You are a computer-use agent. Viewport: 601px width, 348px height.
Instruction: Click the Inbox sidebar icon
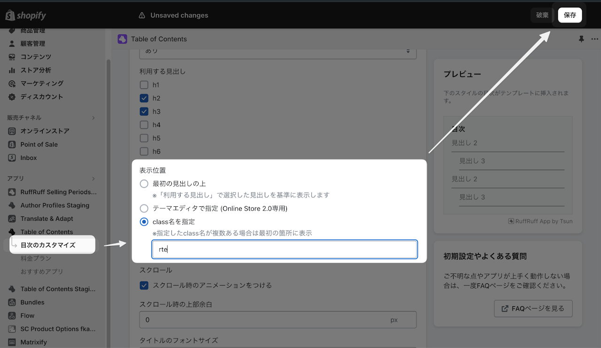[12, 158]
